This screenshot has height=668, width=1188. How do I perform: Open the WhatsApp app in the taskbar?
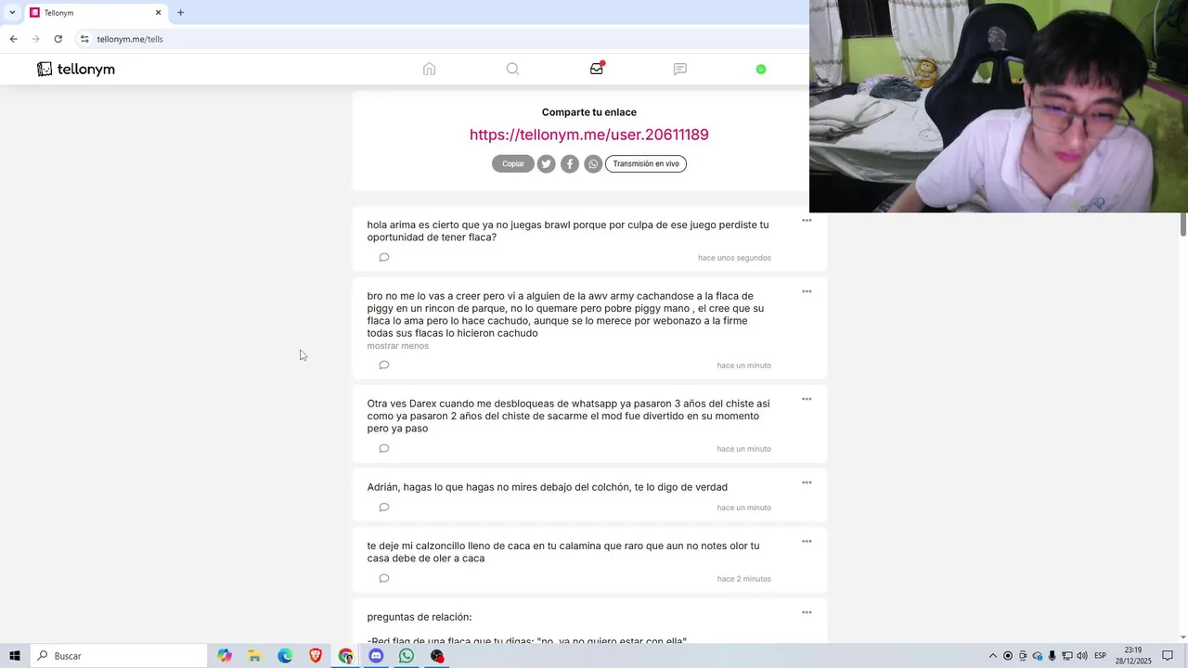407,656
